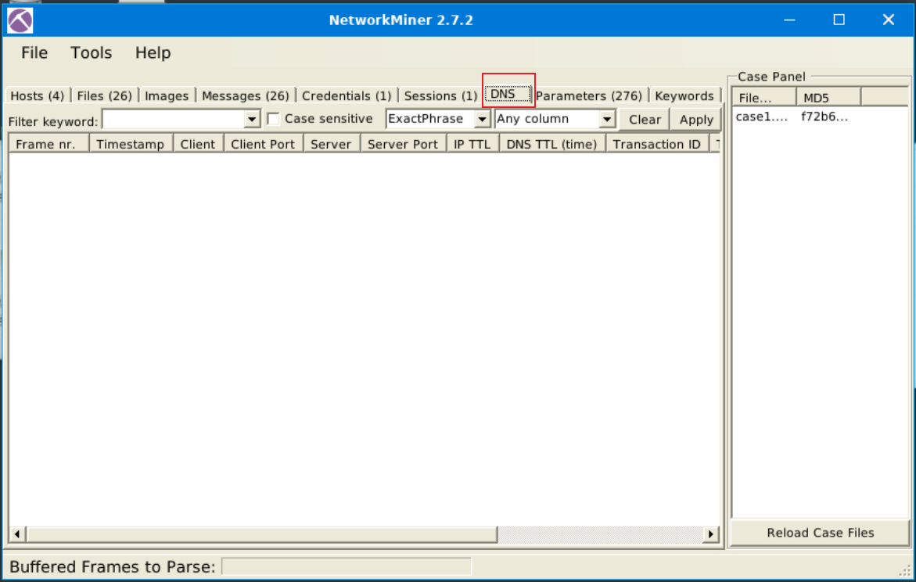Screen dimensions: 916x582
Task: Click the MD5 column header in Case Panel
Action: point(828,98)
